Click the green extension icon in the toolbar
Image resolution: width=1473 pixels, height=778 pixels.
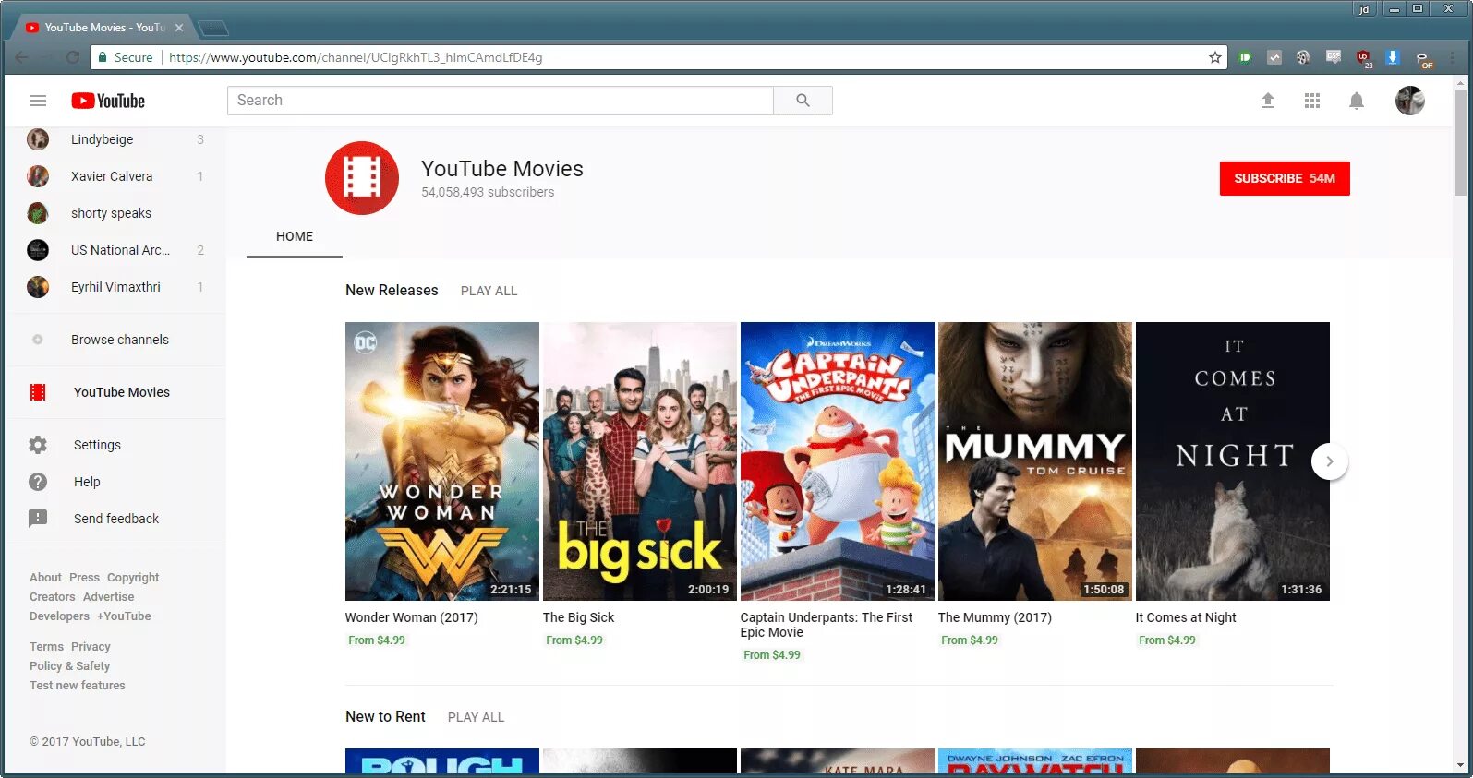[1245, 57]
